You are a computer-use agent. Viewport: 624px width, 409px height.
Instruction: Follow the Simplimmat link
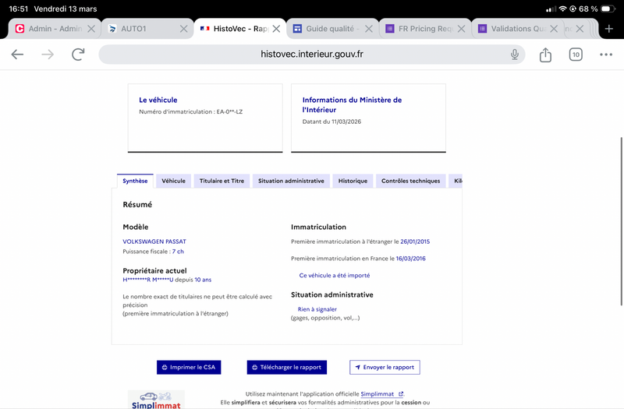[x=382, y=394]
